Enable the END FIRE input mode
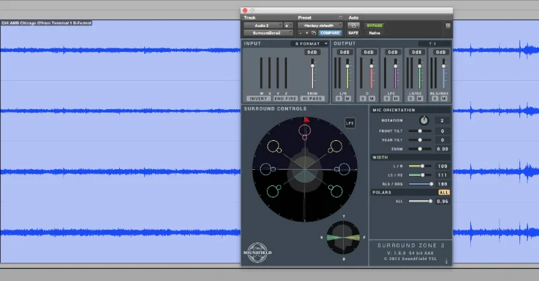539x281 pixels. (285, 98)
